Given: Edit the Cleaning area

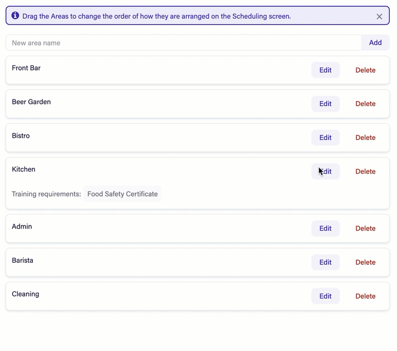Looking at the screenshot, I should pyautogui.click(x=325, y=296).
